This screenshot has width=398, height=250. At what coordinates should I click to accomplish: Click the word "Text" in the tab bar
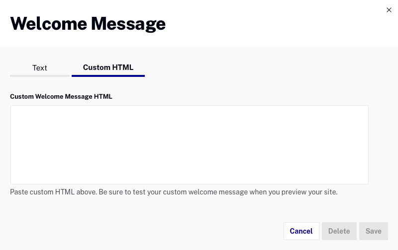tap(40, 68)
